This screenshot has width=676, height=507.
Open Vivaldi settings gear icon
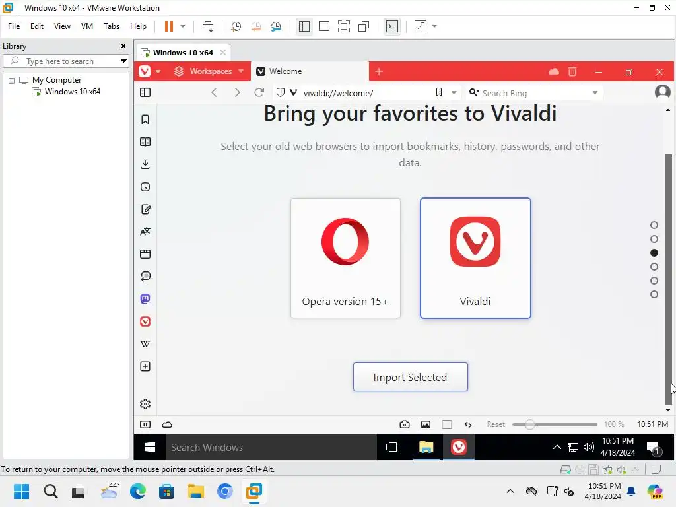point(145,404)
